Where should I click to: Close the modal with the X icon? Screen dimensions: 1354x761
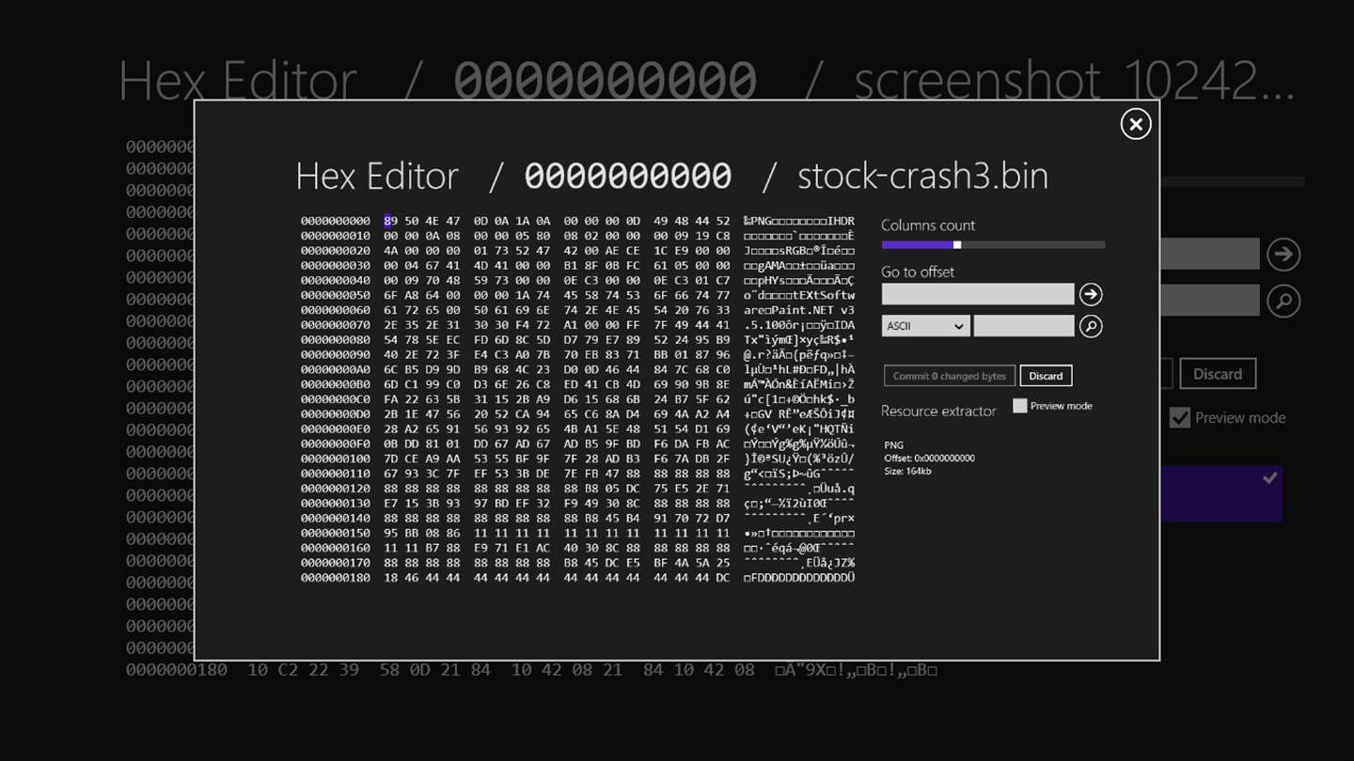click(x=1135, y=124)
